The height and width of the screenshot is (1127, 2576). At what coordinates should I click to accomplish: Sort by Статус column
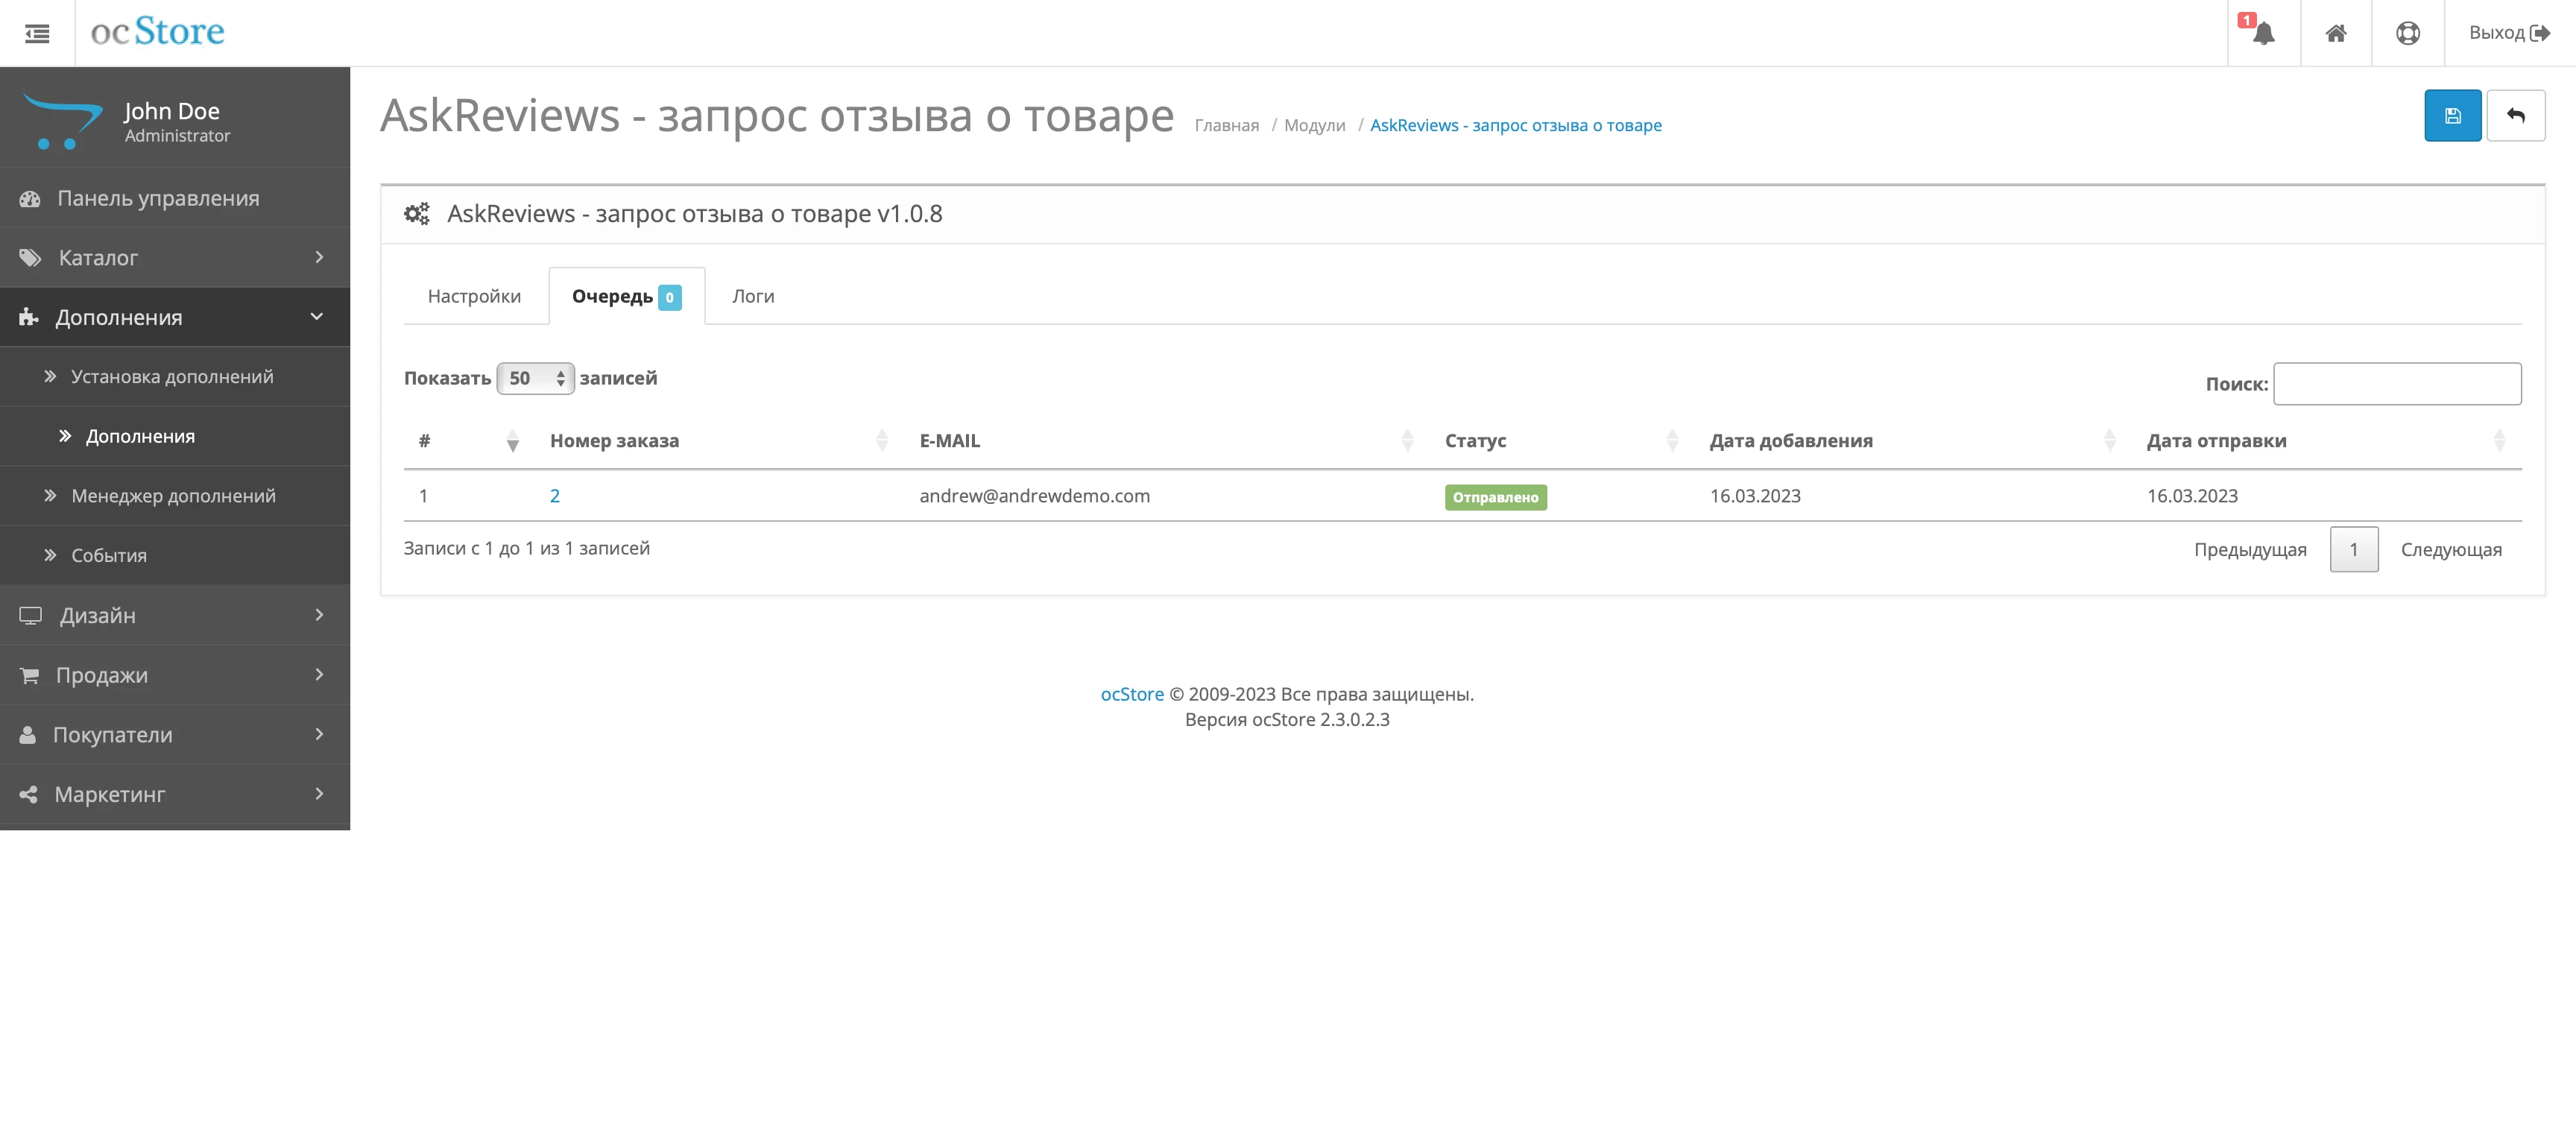coord(1561,441)
